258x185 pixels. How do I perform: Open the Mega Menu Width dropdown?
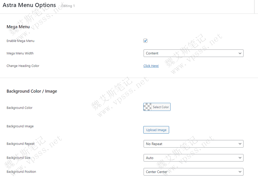pos(193,53)
